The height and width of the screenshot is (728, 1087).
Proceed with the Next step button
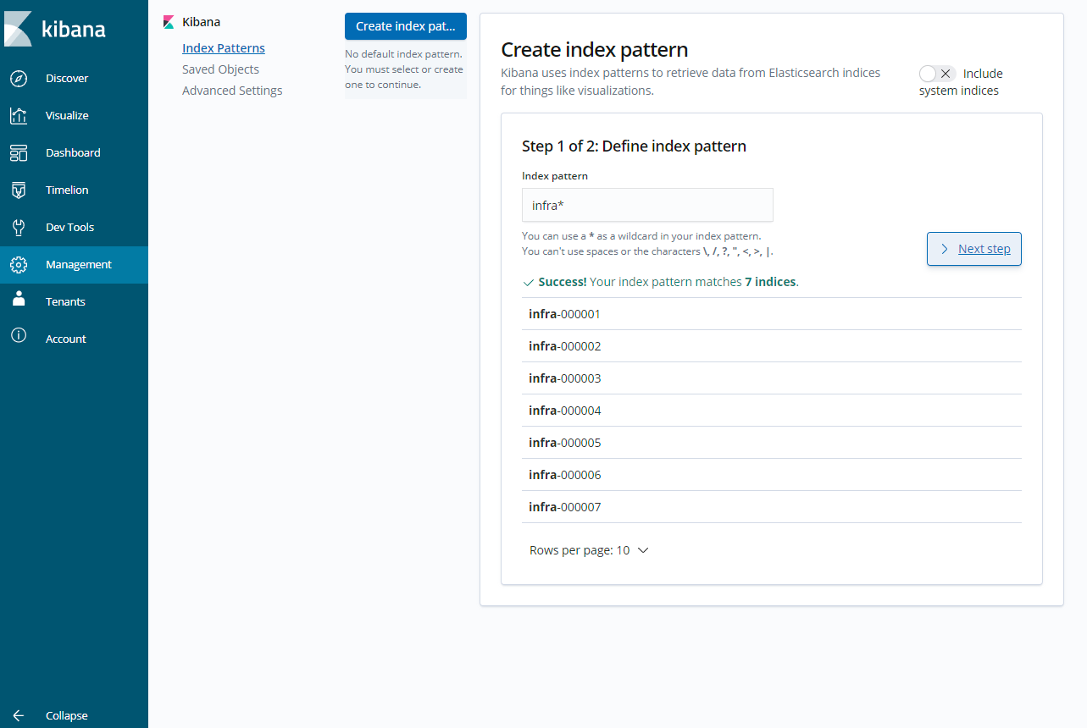point(974,249)
